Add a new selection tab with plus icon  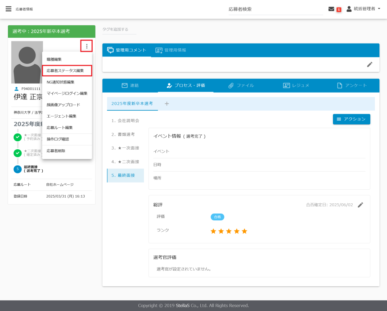(167, 104)
